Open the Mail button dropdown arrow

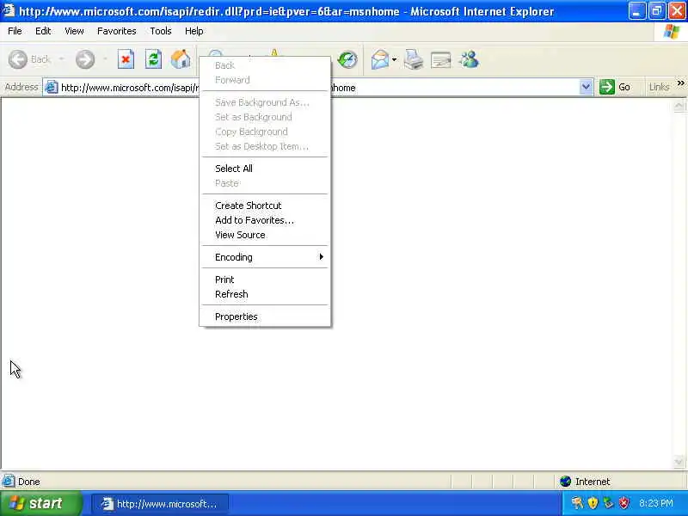(x=394, y=59)
